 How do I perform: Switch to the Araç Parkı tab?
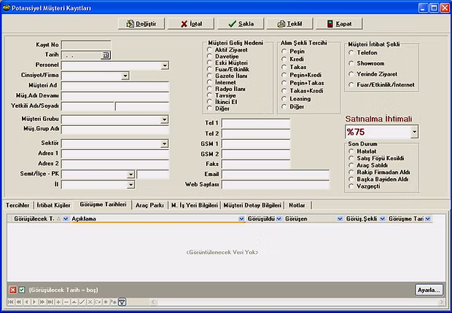(149, 205)
